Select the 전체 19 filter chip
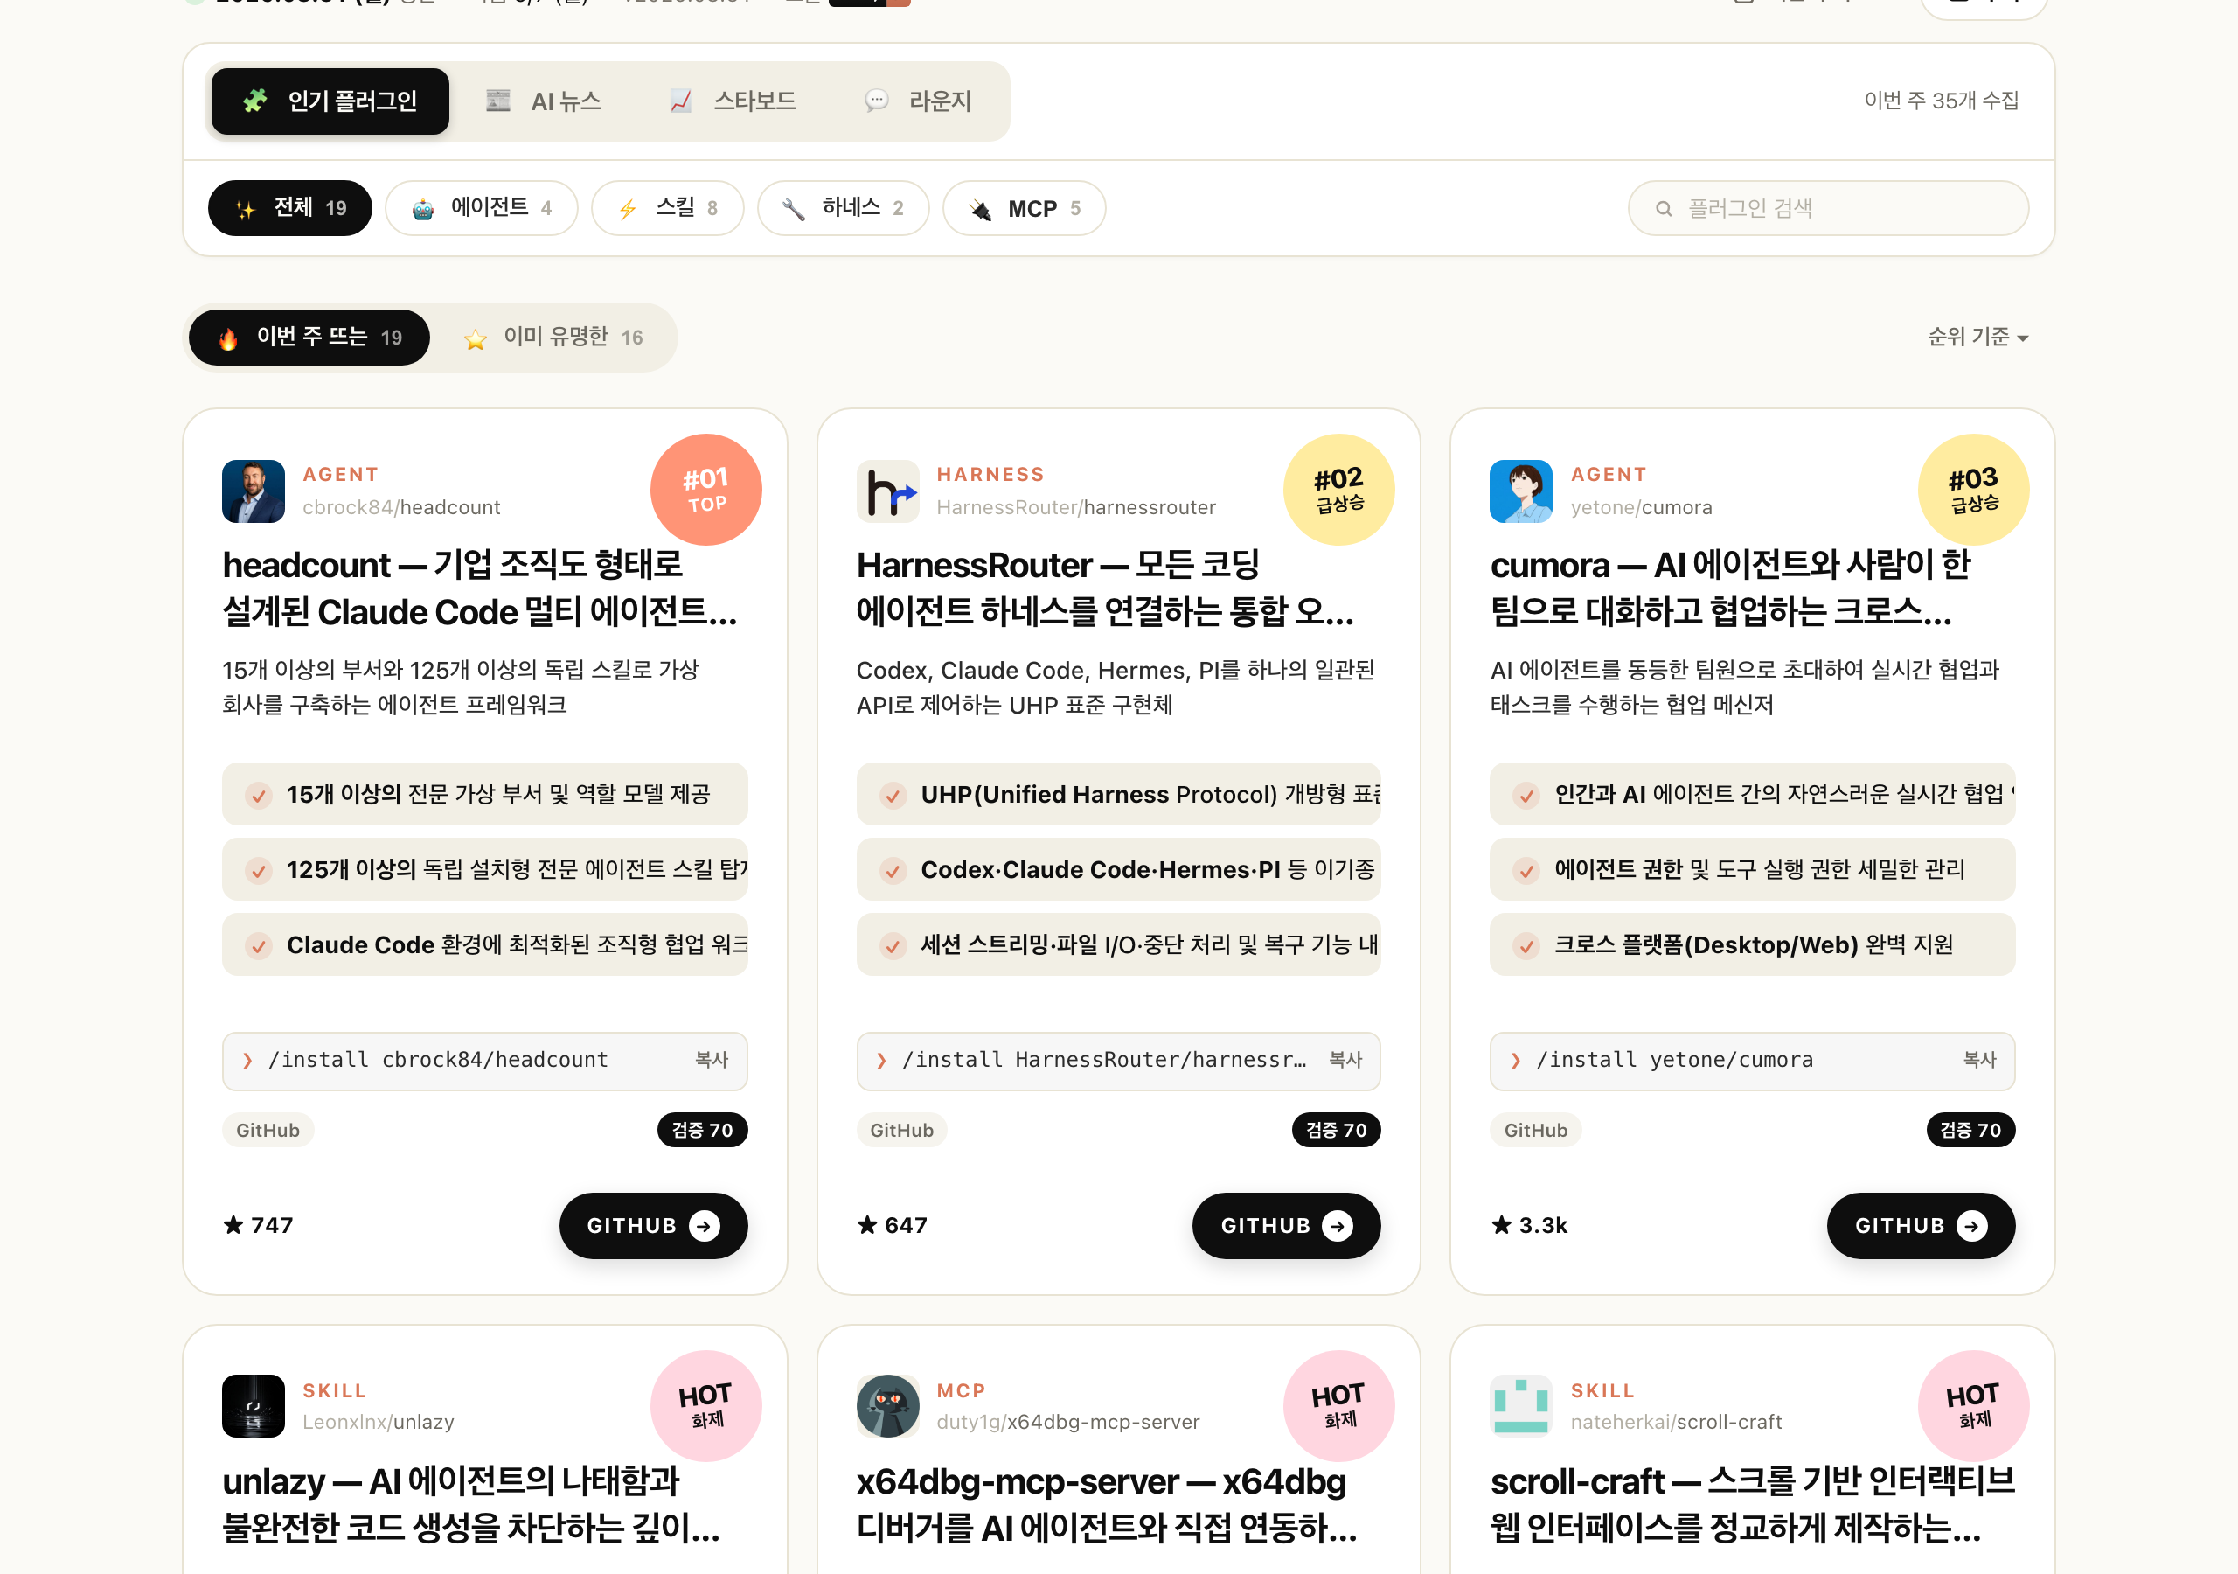 point(290,208)
